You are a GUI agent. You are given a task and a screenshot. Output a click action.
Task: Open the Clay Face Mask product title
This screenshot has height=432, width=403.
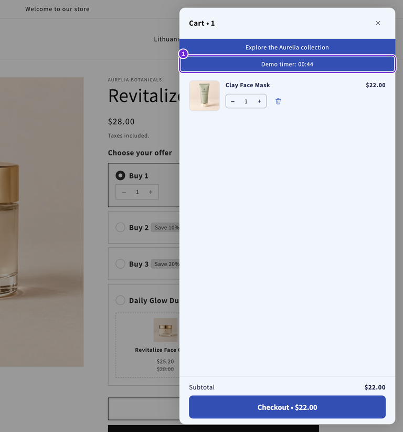click(x=248, y=85)
